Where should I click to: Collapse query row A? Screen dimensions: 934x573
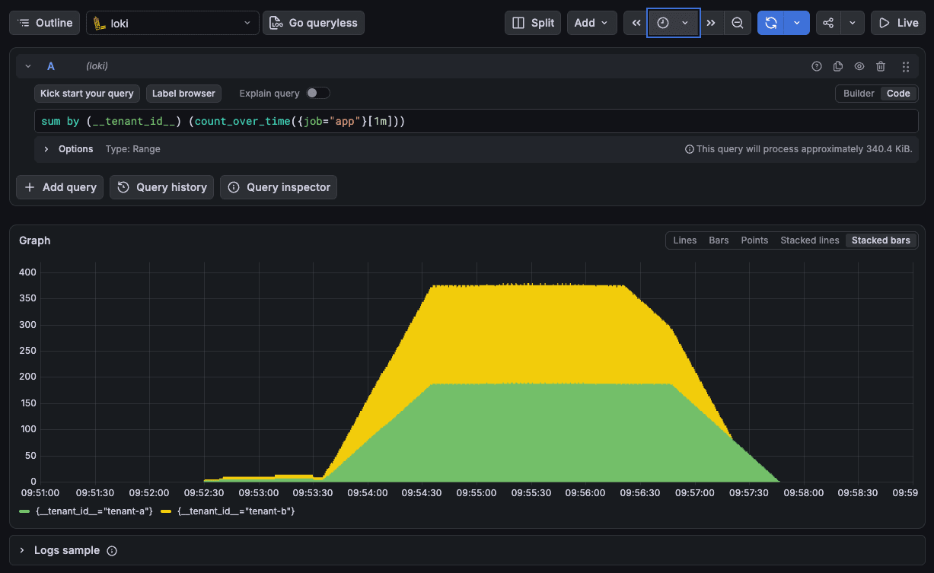pyautogui.click(x=28, y=66)
